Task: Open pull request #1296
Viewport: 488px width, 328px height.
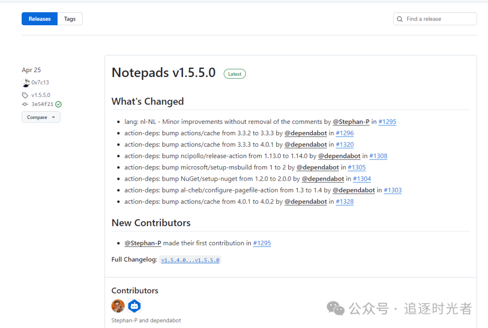Action: [x=344, y=133]
